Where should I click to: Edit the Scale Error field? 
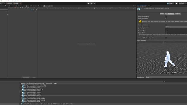176,33
